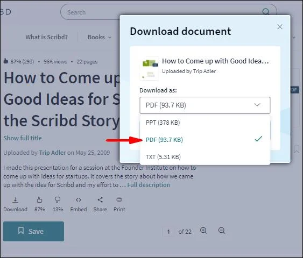Click the document thumbnail in dialog
The width and height of the screenshot is (303, 258).
[149, 68]
